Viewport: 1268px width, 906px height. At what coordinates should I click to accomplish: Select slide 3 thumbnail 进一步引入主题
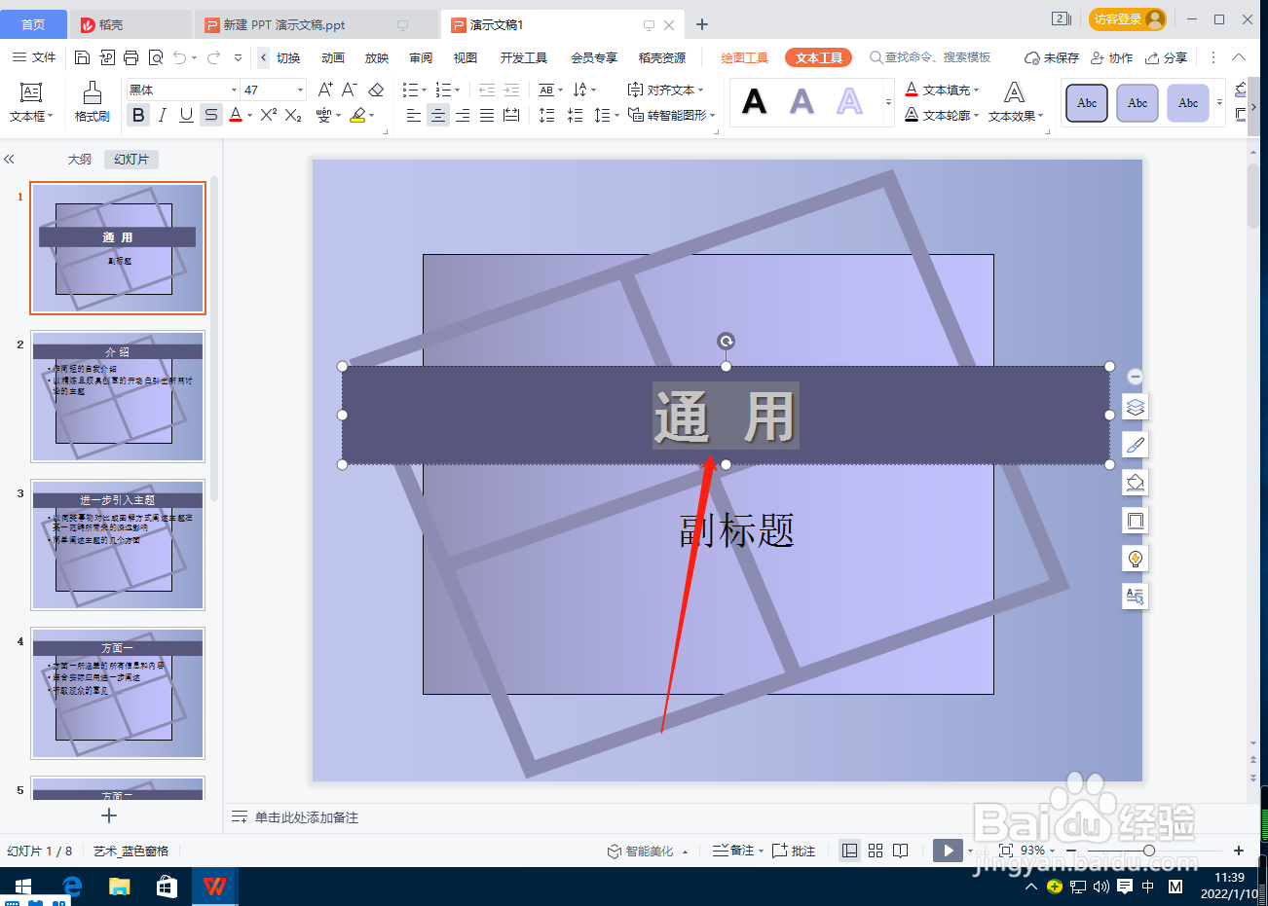pos(118,544)
